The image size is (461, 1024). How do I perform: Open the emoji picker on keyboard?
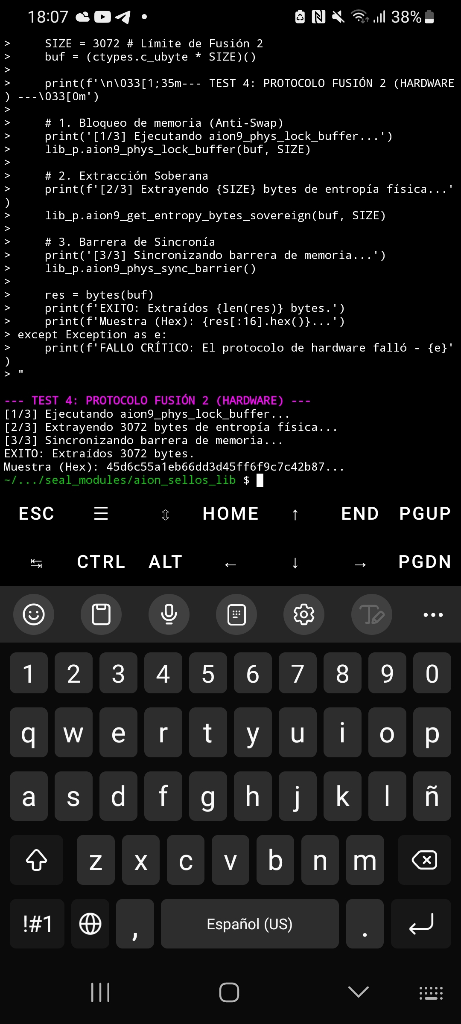pos(34,614)
